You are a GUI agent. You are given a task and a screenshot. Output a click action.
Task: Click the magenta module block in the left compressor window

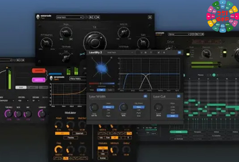39,80
